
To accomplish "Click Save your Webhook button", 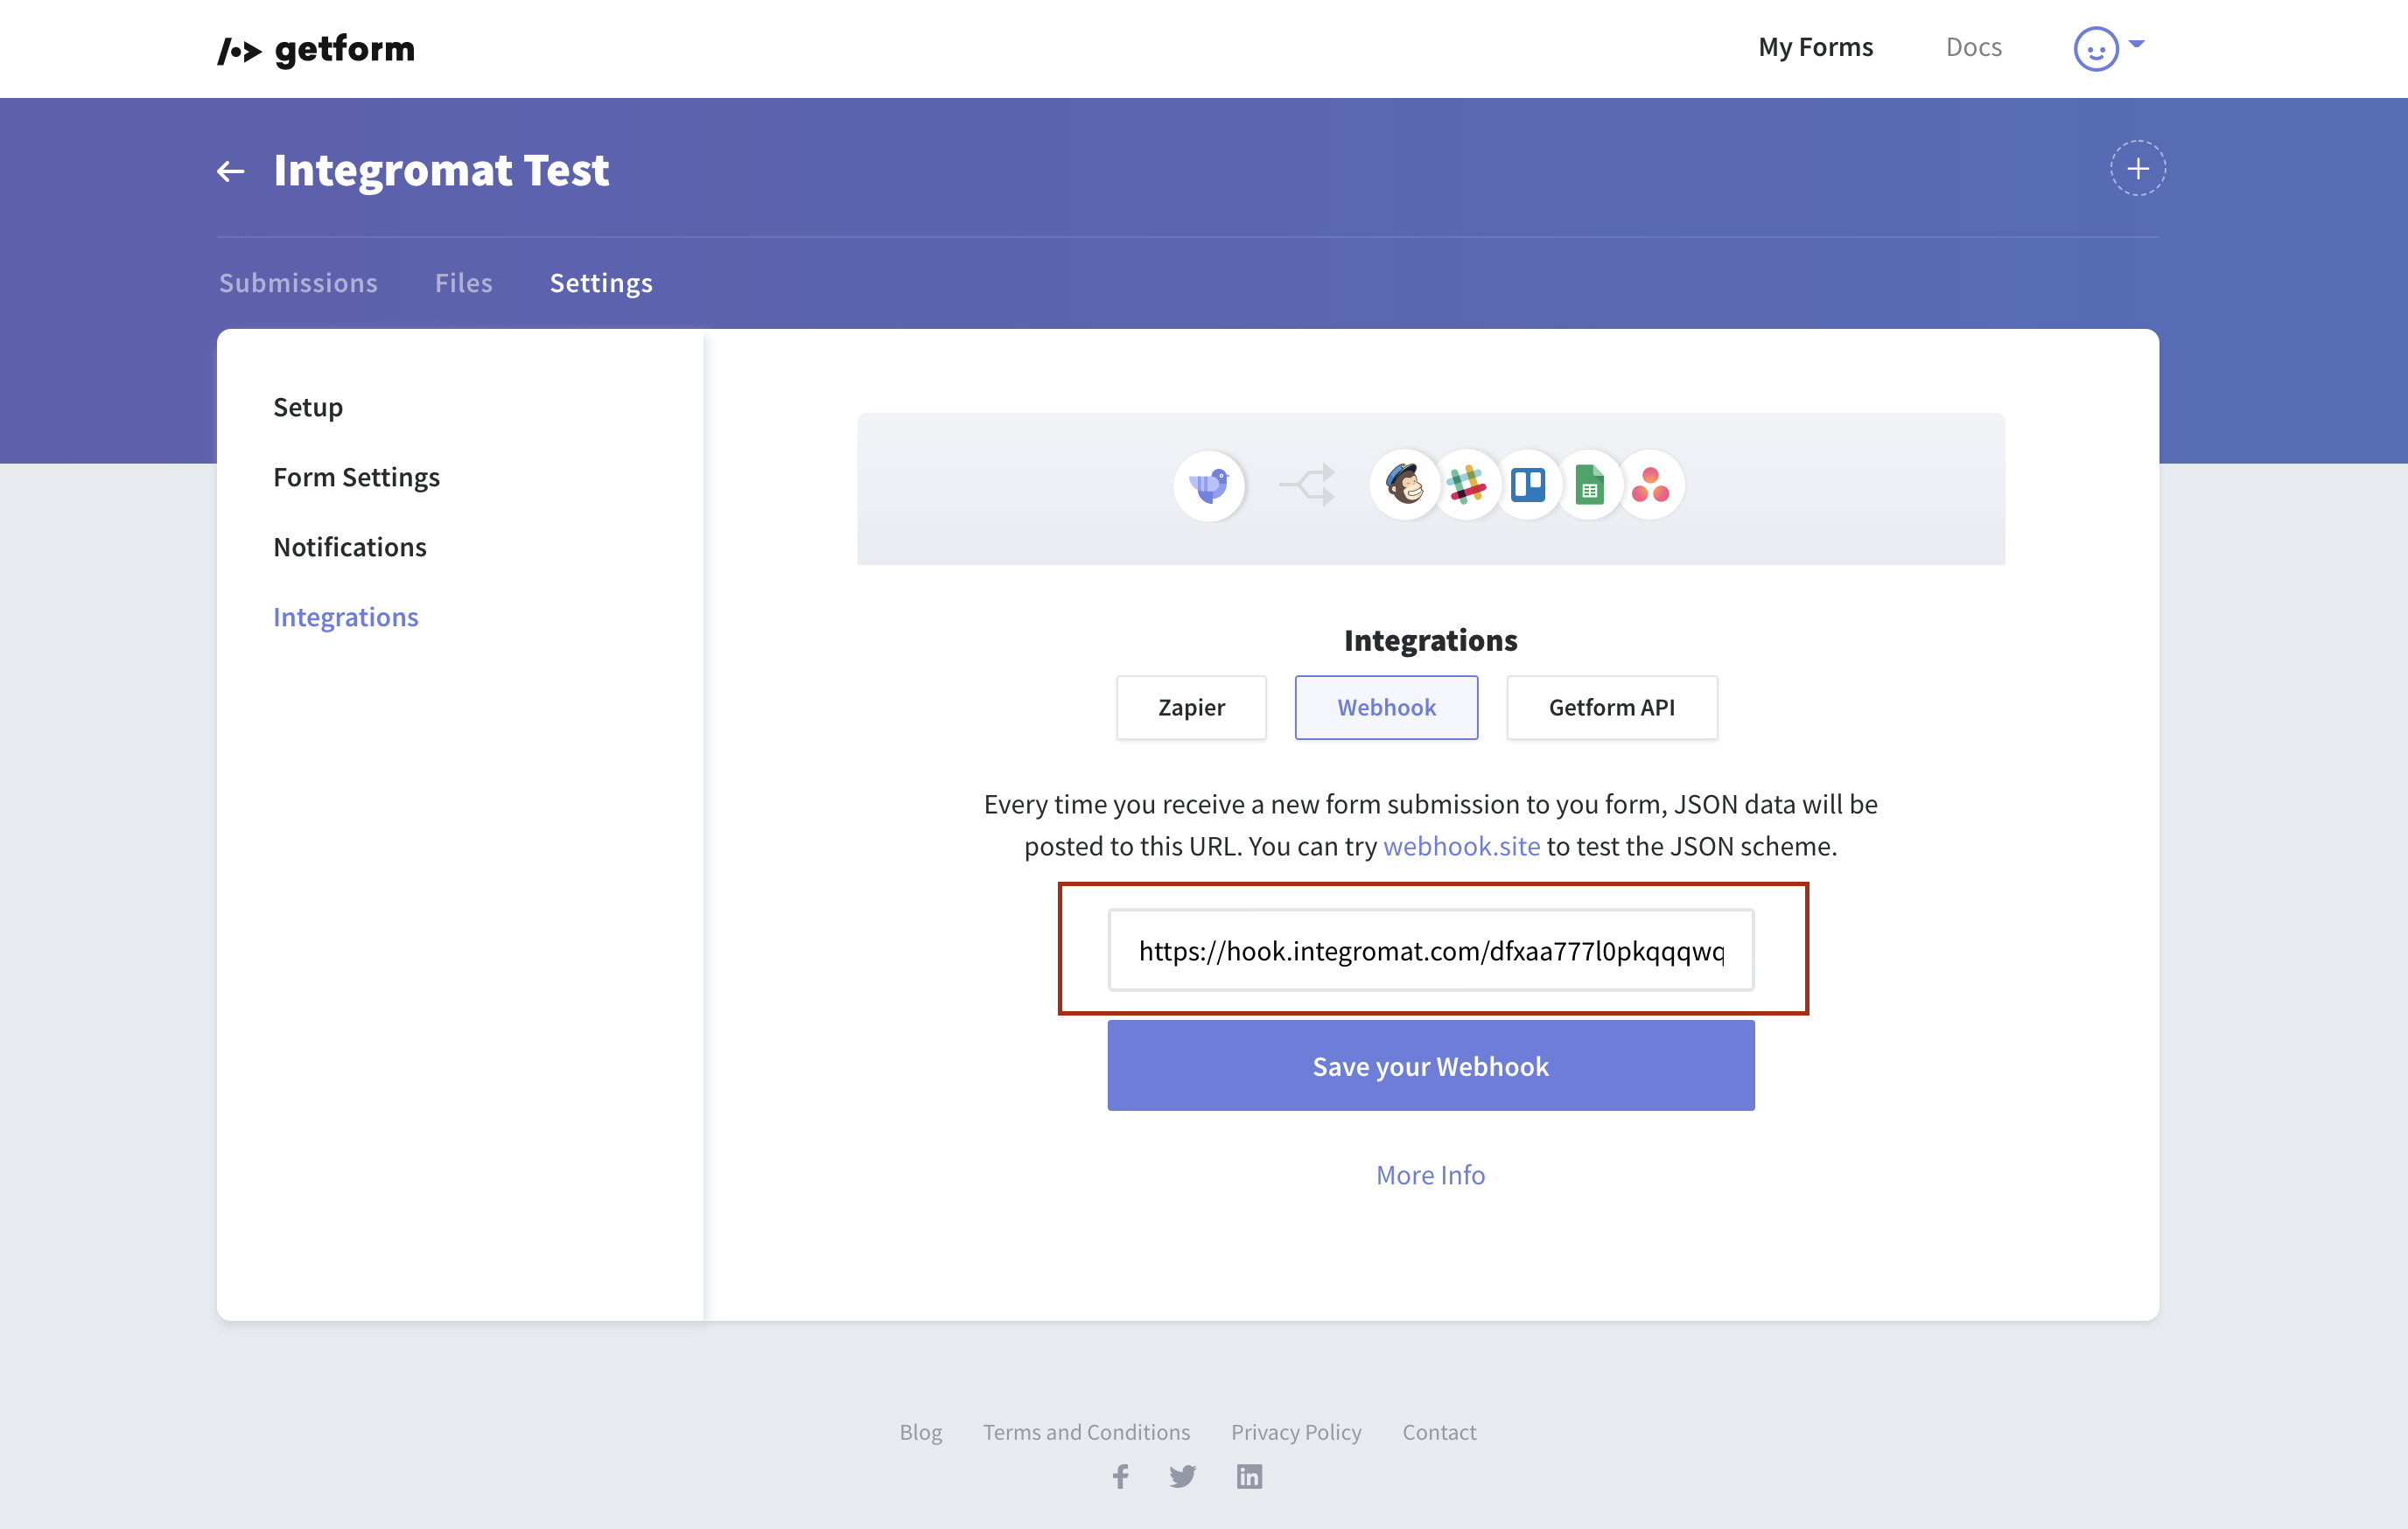I will (1430, 1065).
